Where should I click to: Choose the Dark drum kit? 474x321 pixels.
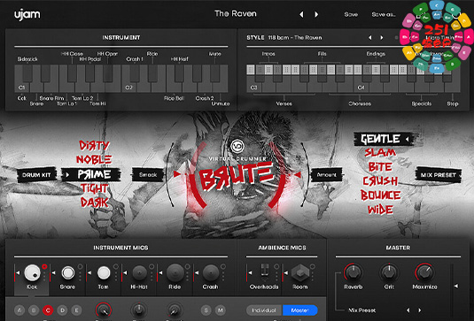(94, 203)
